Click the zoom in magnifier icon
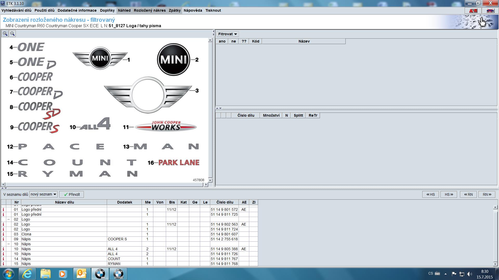Screen dimensions: 499x280 pyautogui.click(x=5, y=34)
